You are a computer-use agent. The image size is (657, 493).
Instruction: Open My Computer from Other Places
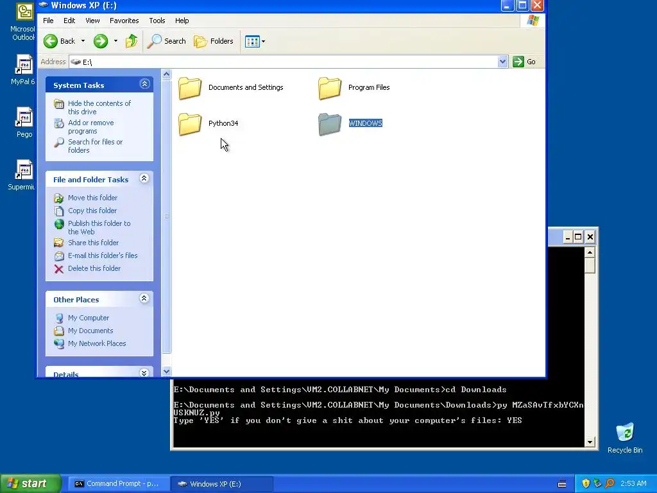coord(89,318)
